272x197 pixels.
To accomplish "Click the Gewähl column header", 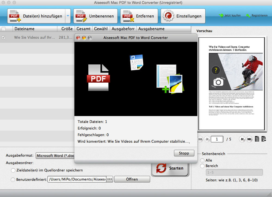I will [x=101, y=29].
